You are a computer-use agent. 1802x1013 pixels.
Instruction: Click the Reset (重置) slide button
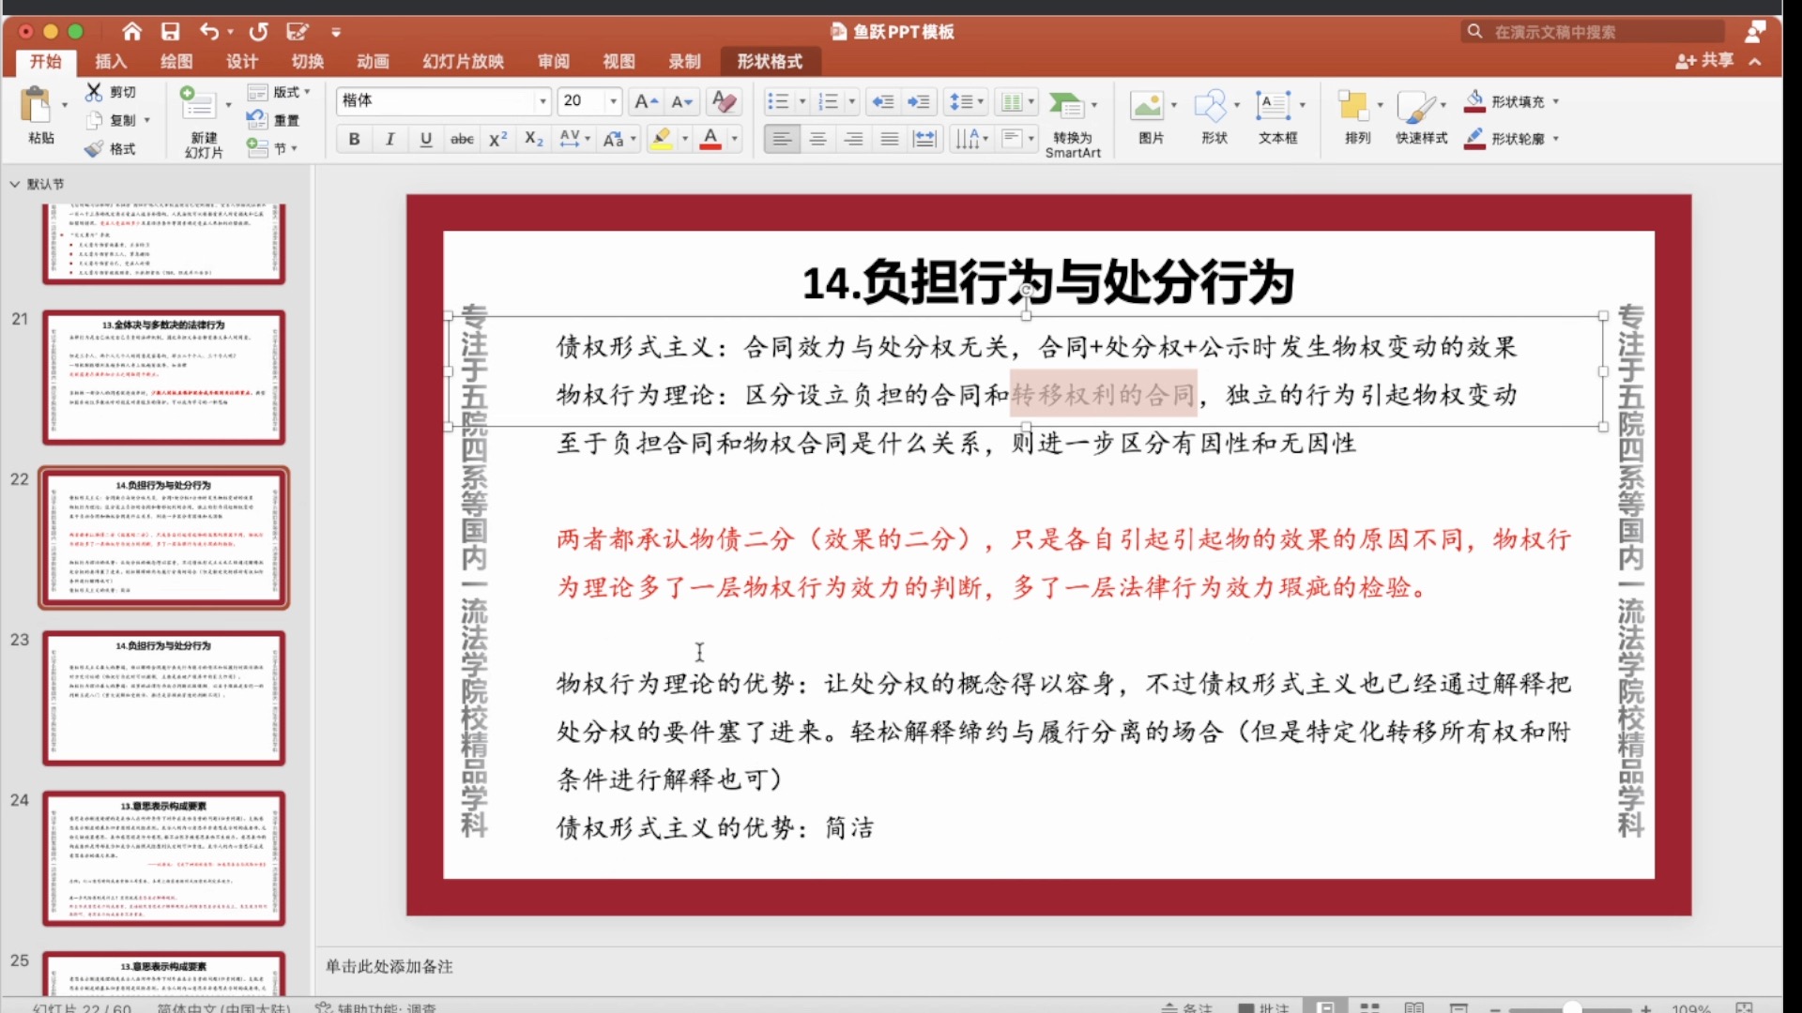[x=273, y=120]
